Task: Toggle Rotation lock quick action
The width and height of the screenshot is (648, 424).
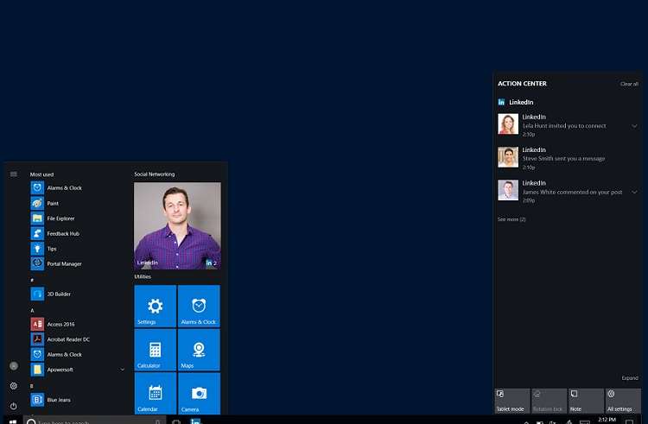Action: coord(550,401)
